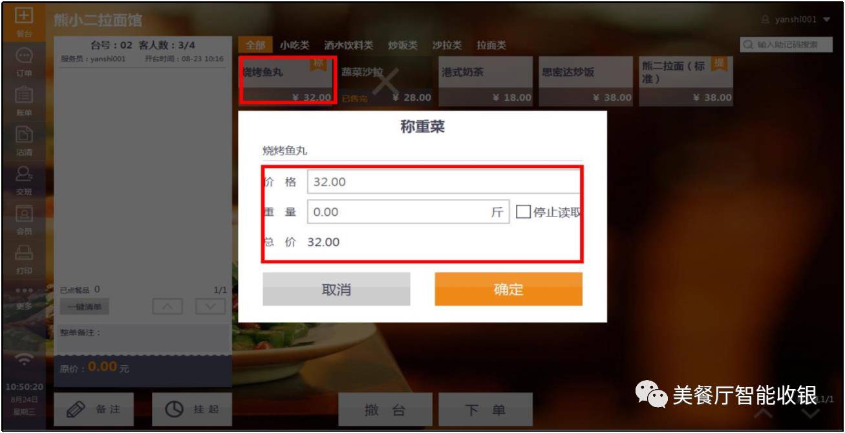Open the 沽清 sold-out icon
Image resolution: width=845 pixels, height=433 pixels.
point(24,141)
